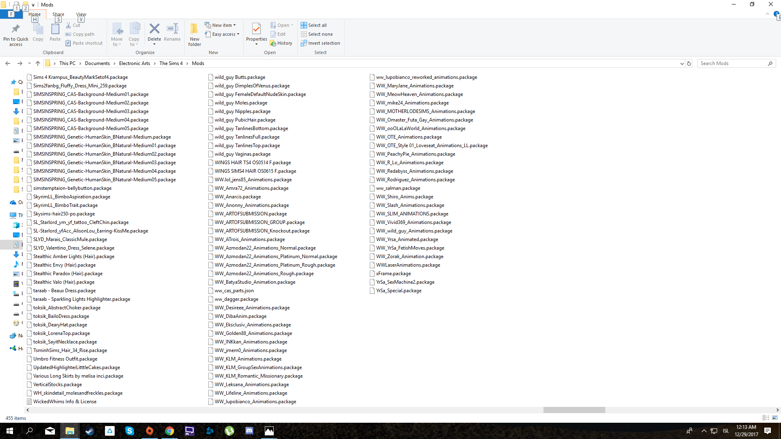Image resolution: width=781 pixels, height=439 pixels.
Task: Expand Customize Quick Access Toolbar arrow
Action: (x=33, y=5)
